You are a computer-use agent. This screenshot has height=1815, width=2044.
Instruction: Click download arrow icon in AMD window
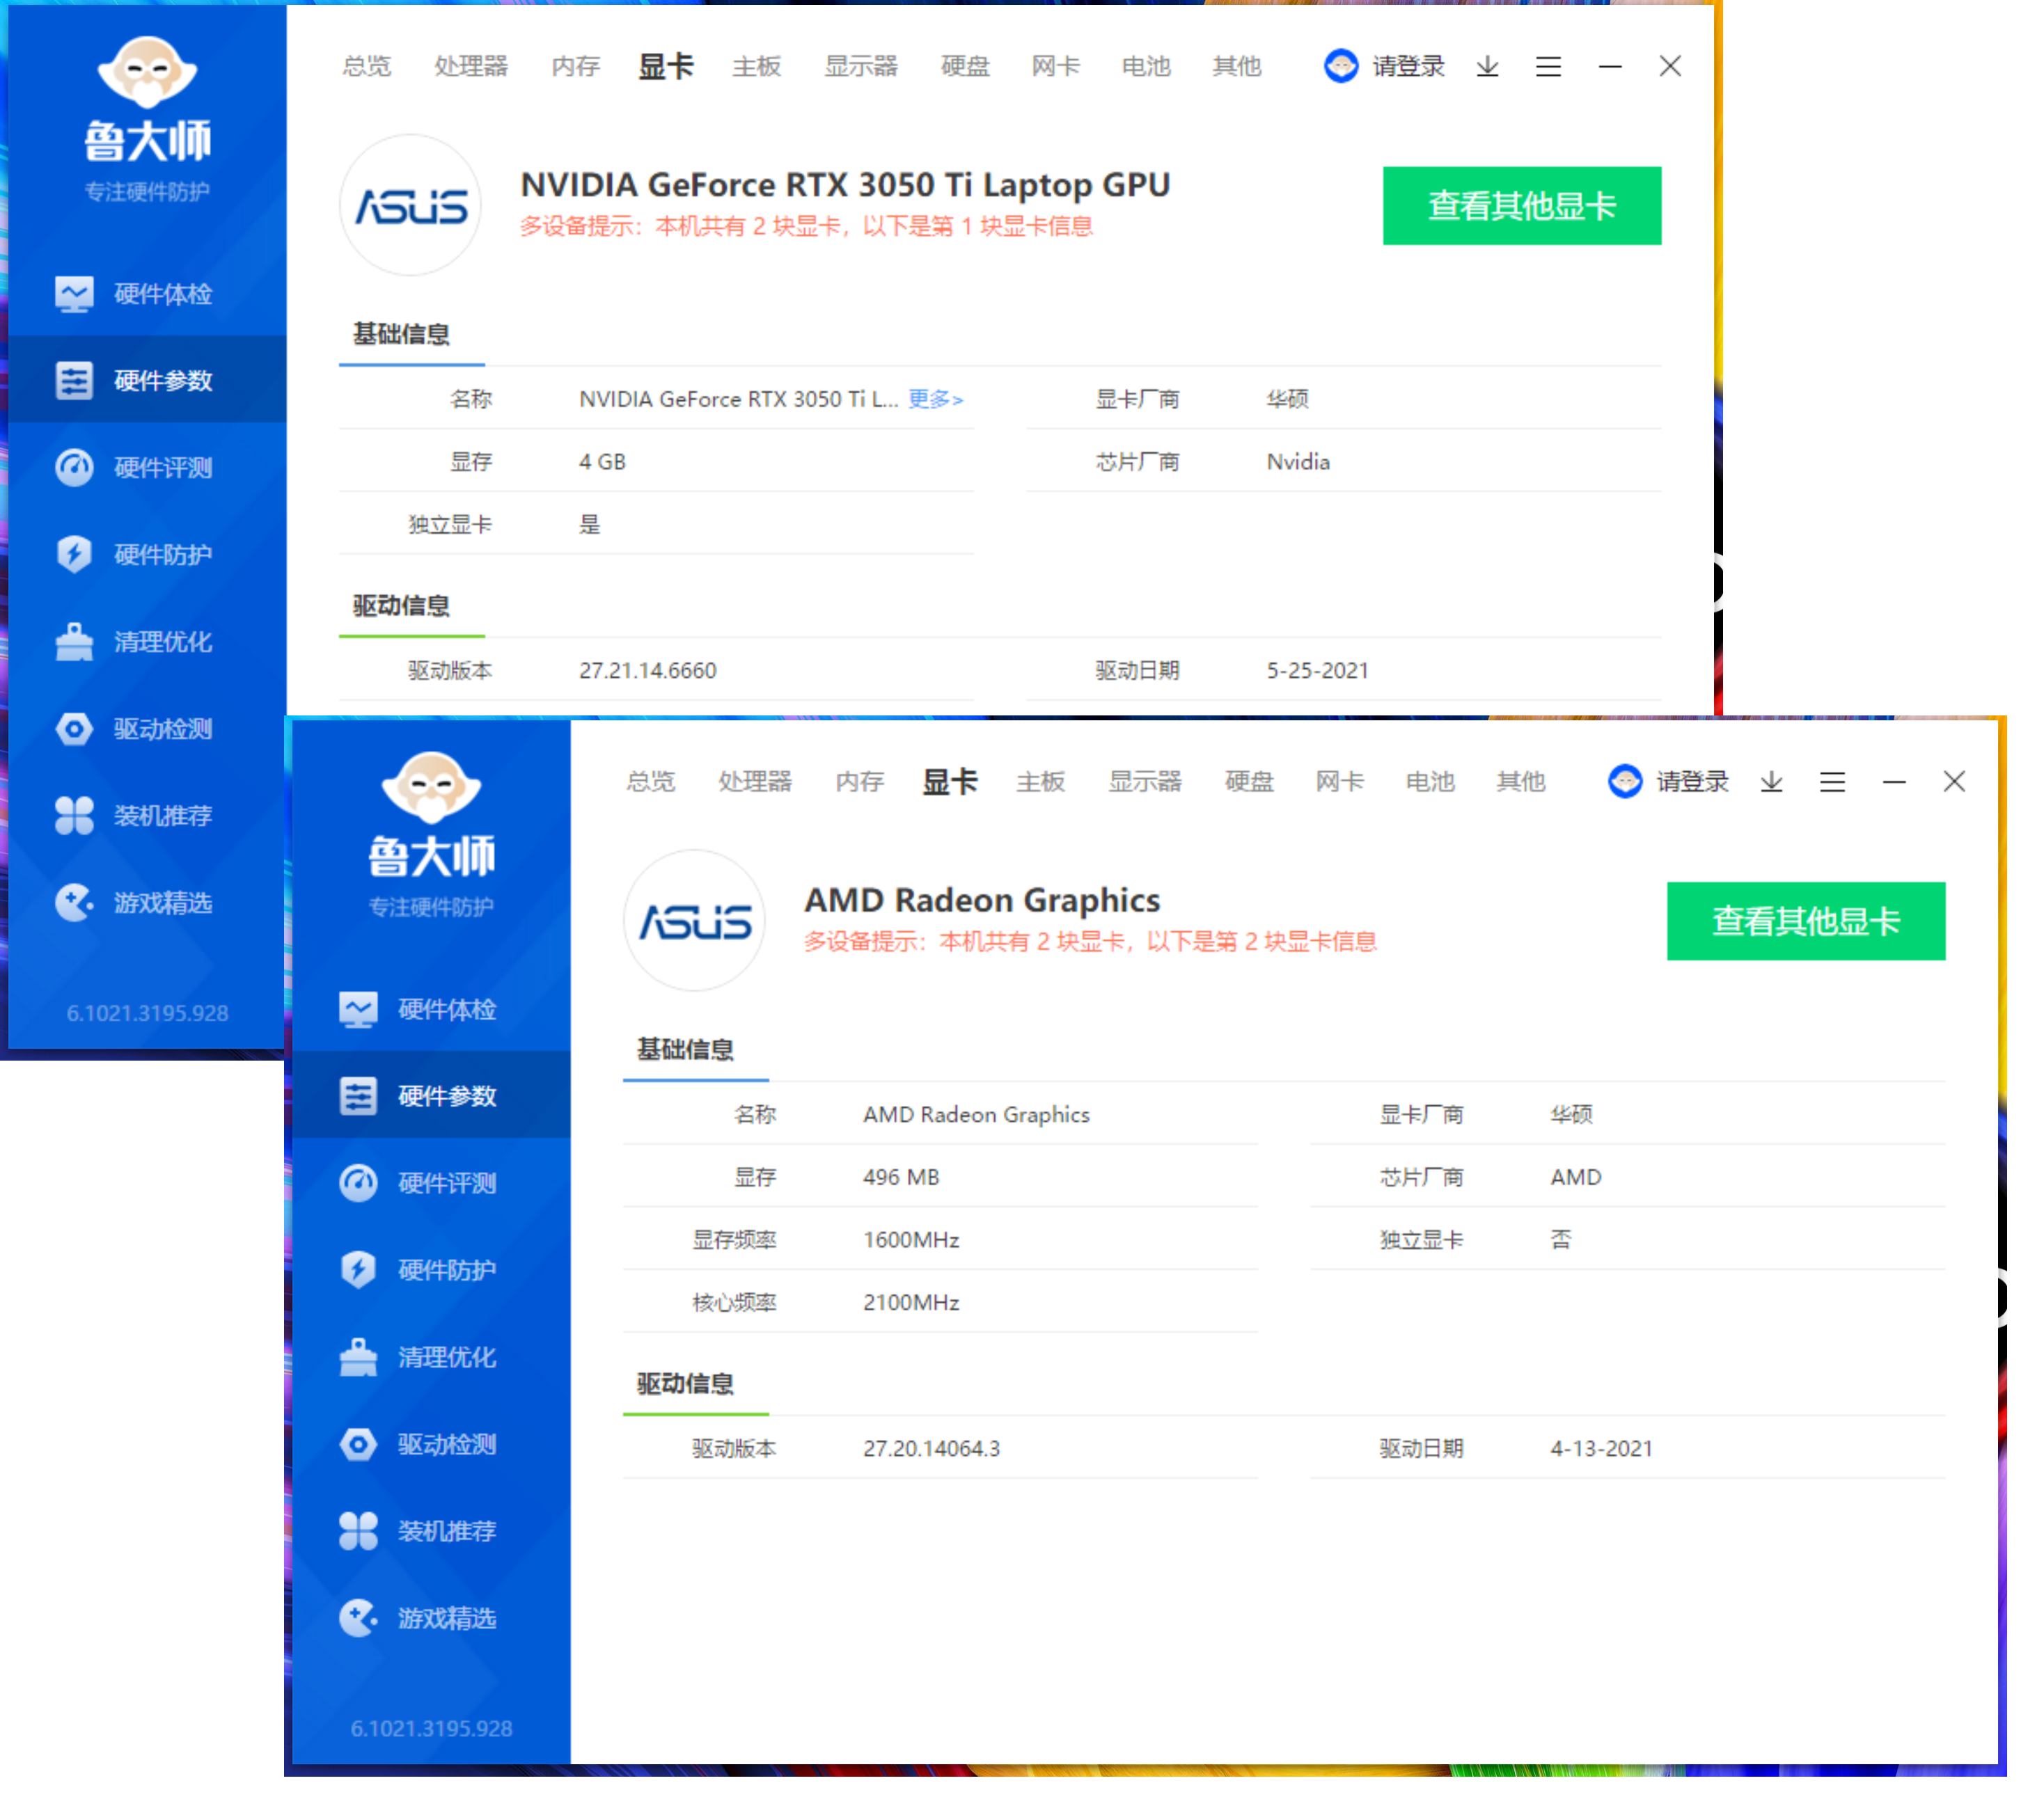pos(1772,782)
